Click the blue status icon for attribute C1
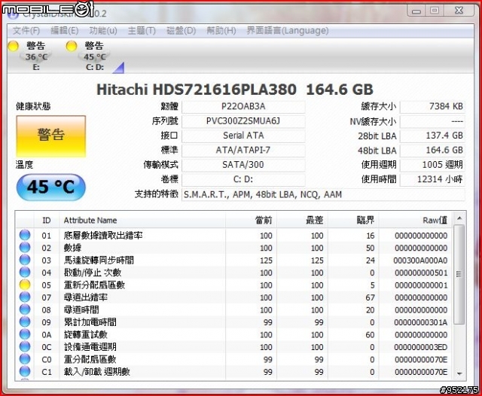 (x=25, y=371)
